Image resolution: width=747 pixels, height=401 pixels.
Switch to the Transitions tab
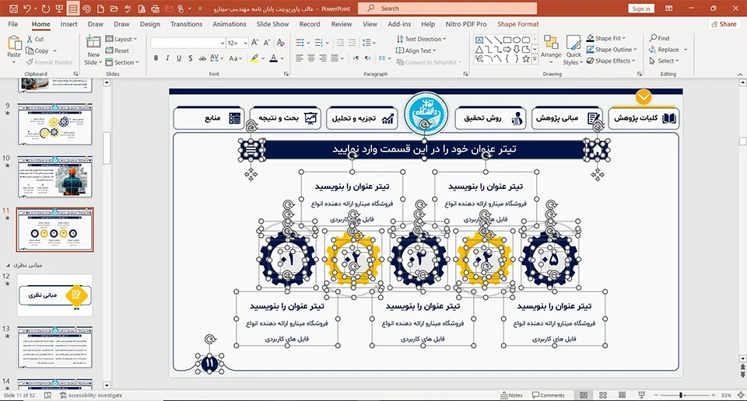(186, 24)
